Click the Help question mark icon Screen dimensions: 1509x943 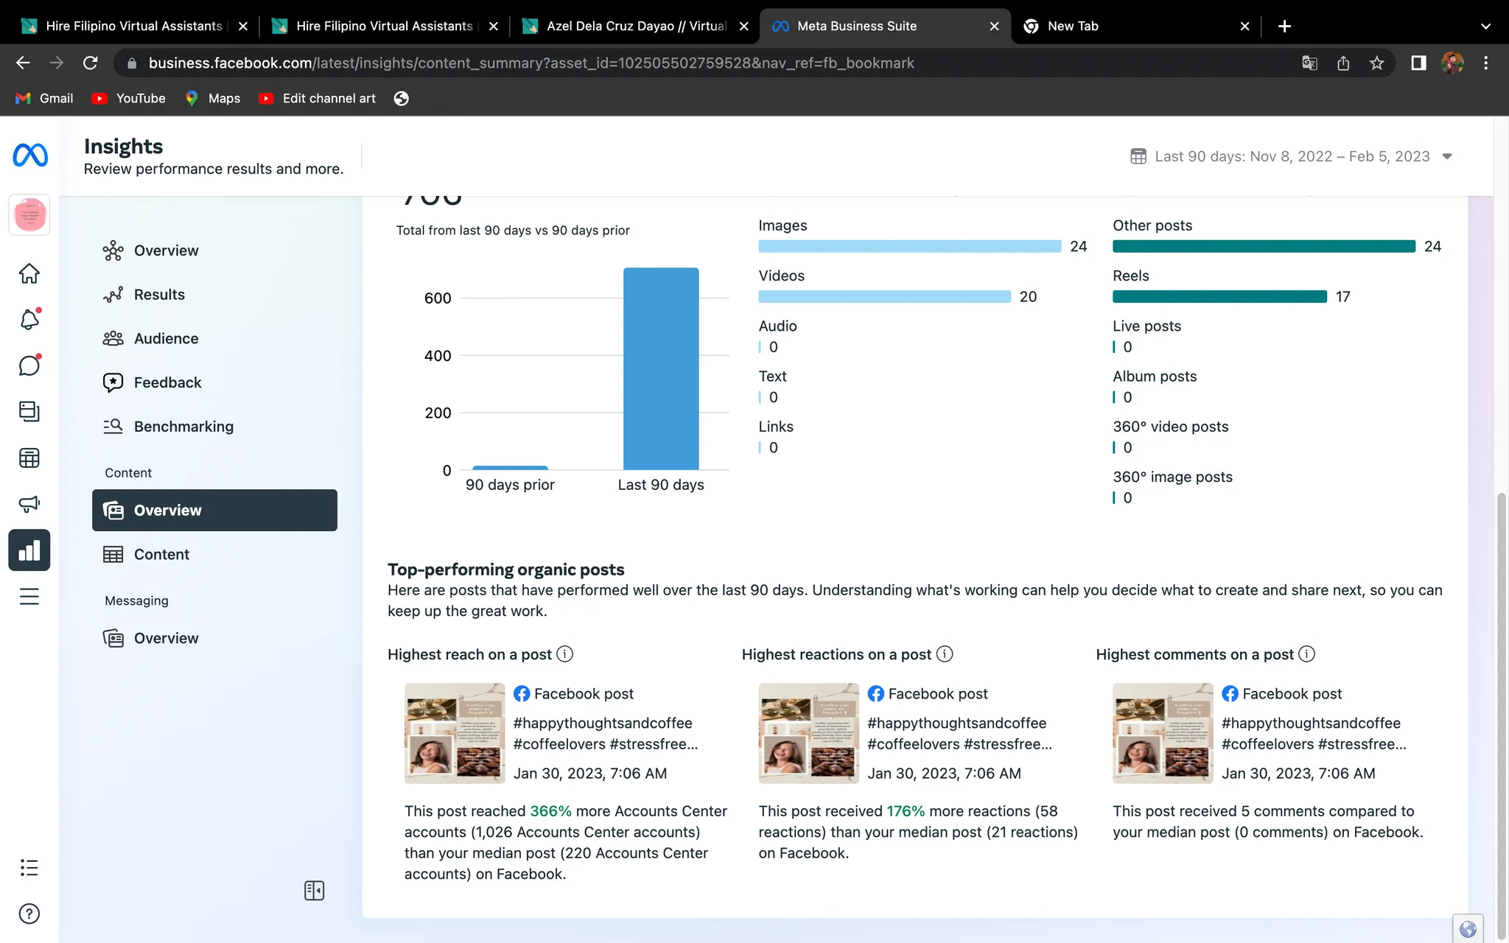(x=29, y=914)
